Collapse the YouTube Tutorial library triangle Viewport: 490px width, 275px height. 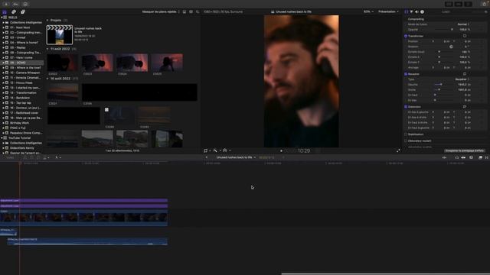click(x=2, y=137)
